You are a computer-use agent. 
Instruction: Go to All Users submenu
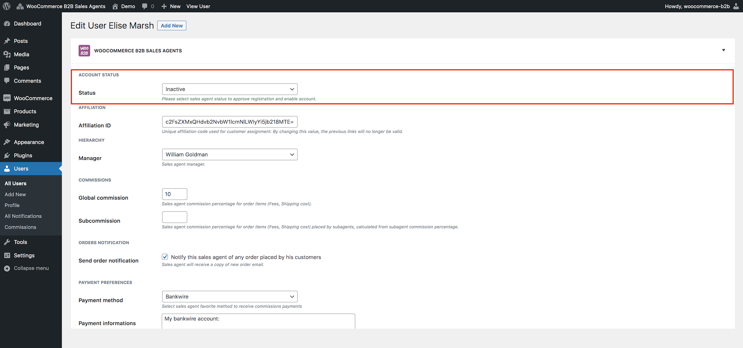[x=15, y=184]
